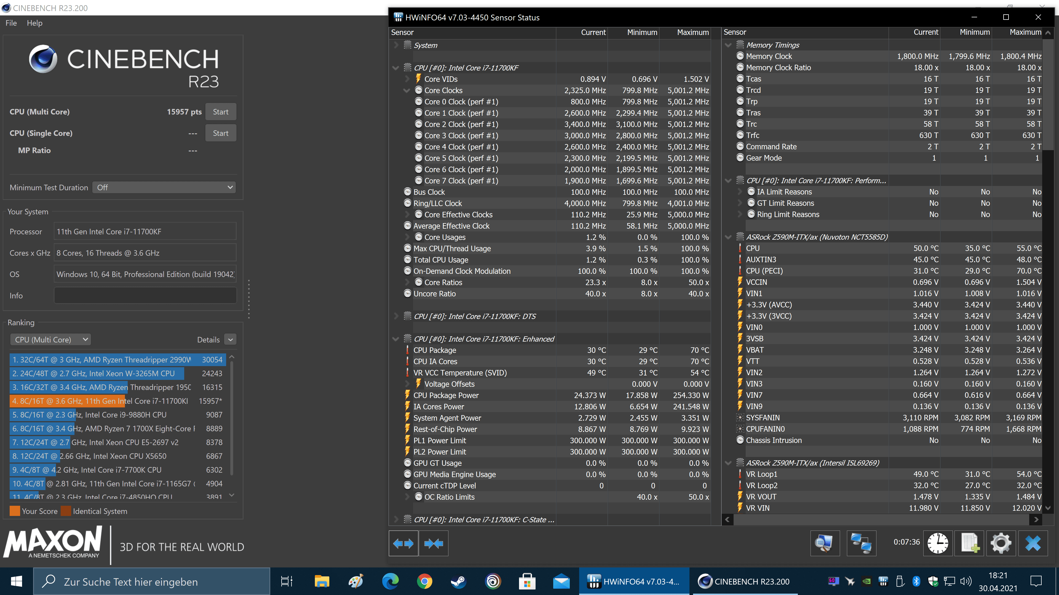Click the NVIDIA tray icon
This screenshot has width=1059, height=595.
pos(866,581)
